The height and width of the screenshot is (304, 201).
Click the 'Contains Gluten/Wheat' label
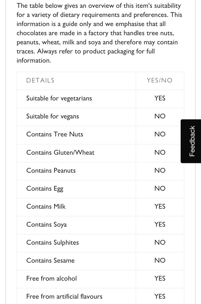tap(60, 153)
